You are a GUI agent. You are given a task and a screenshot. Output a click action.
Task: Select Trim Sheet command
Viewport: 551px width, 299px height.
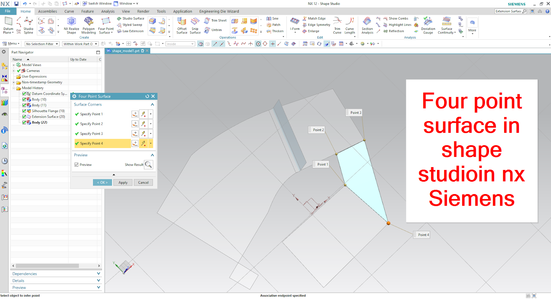(216, 21)
